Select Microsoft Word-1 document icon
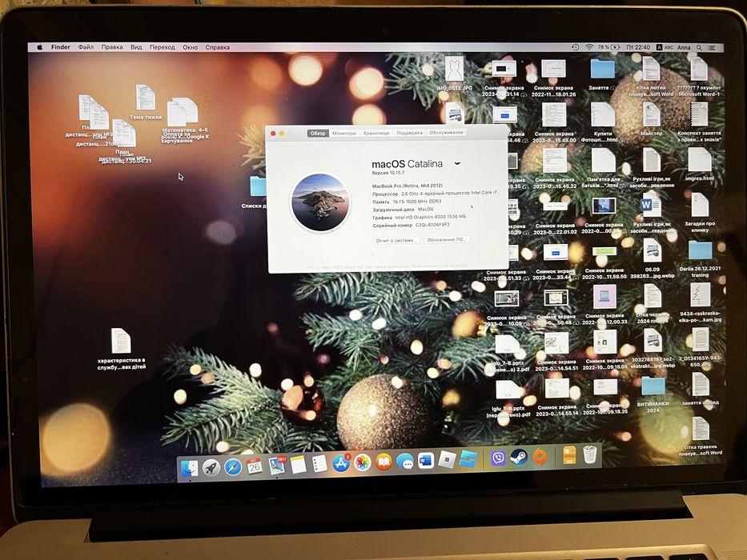Image resolution: width=747 pixels, height=560 pixels. point(698,69)
